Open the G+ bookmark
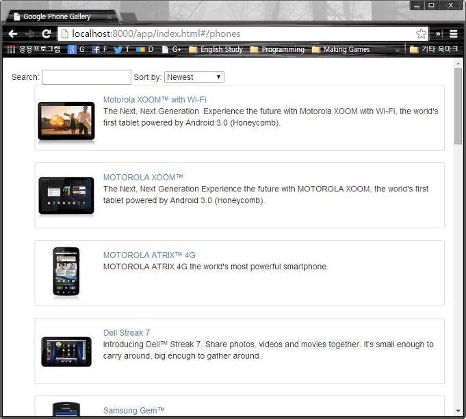Screen dimensions: 466x419 click(172, 49)
